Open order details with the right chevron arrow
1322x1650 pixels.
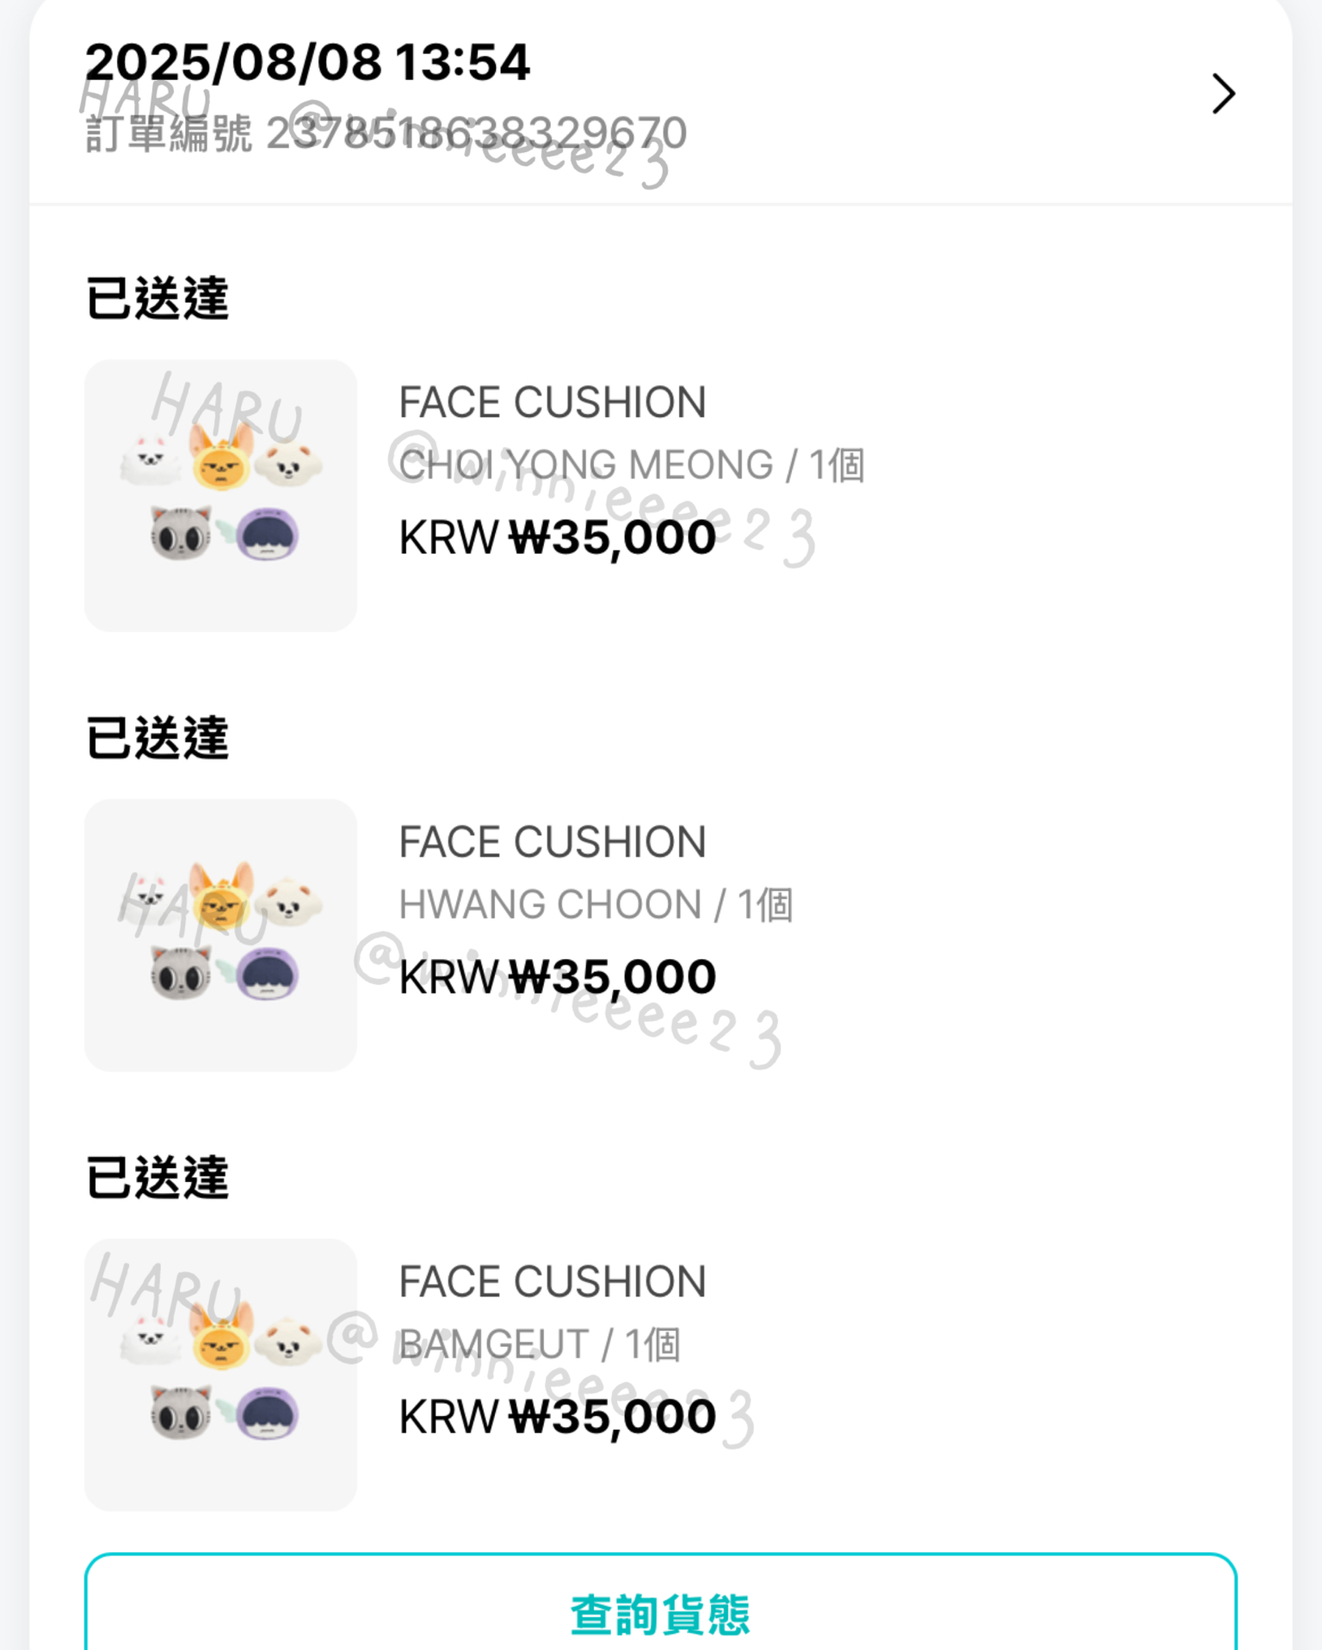click(x=1223, y=94)
